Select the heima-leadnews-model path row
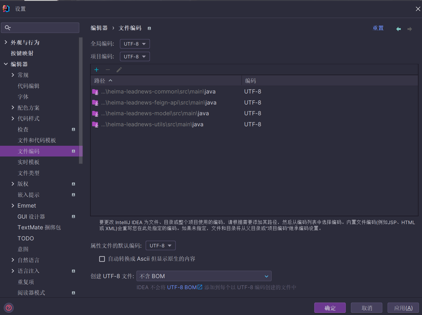 click(254, 114)
